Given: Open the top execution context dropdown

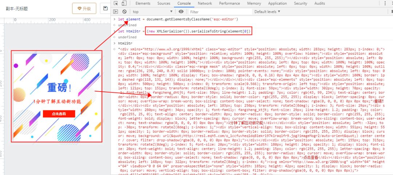Looking at the screenshot, I should click(x=152, y=12).
